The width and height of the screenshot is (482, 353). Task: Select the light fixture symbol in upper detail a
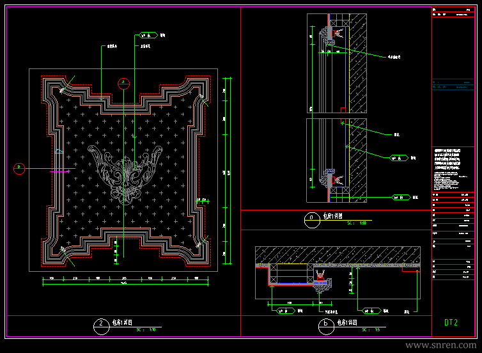[x=338, y=33]
